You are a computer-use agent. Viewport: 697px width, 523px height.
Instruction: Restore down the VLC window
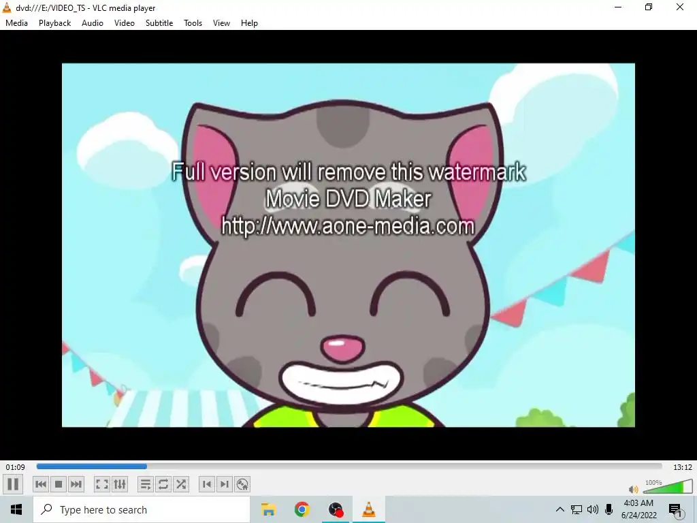[x=649, y=7]
